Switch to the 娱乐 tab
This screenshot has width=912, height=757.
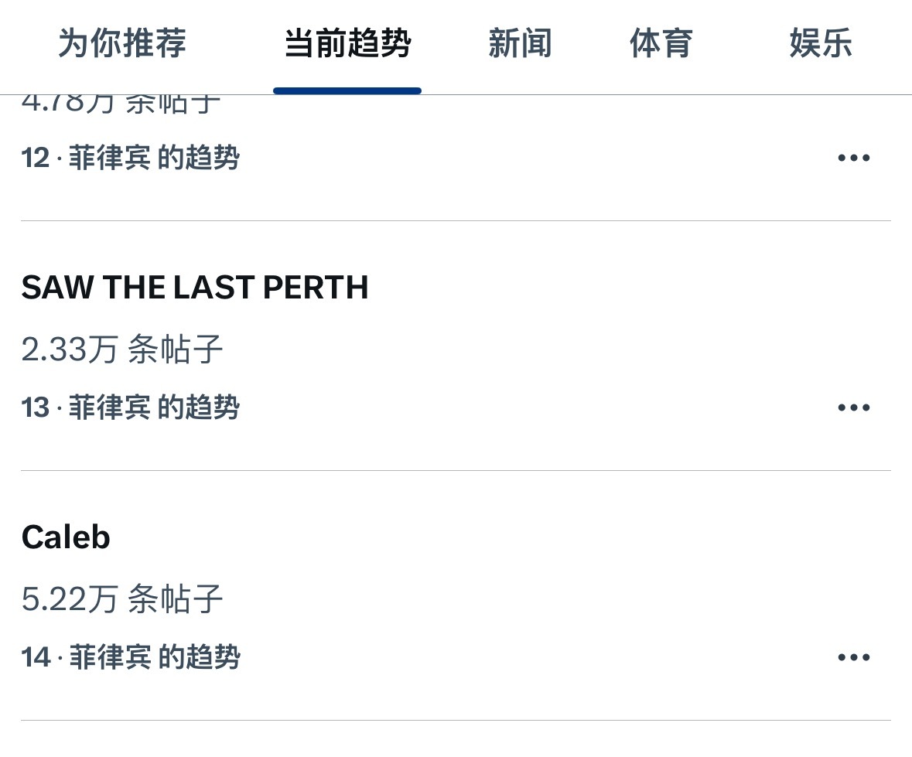point(821,43)
